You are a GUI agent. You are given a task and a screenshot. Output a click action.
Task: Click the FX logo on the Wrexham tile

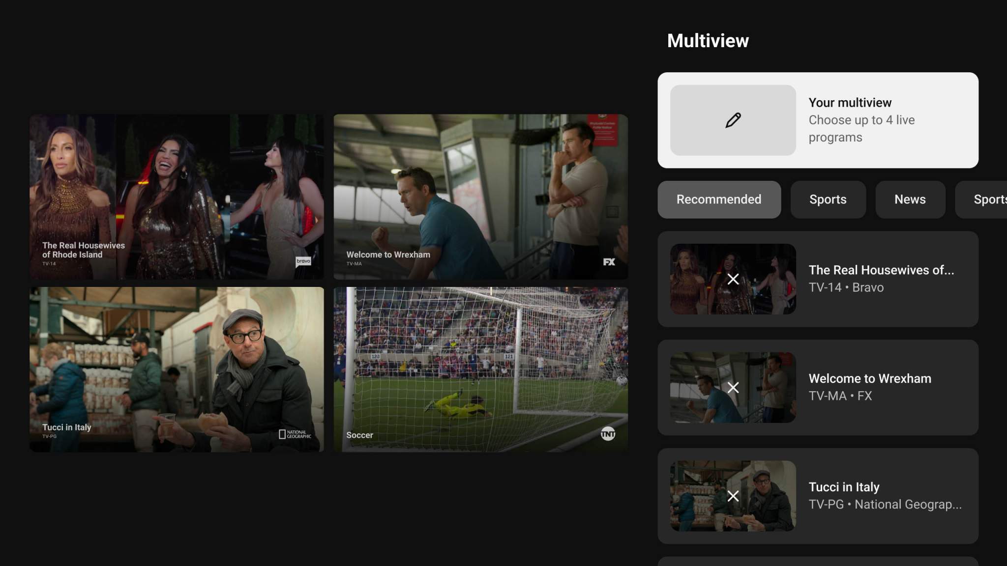click(x=610, y=262)
